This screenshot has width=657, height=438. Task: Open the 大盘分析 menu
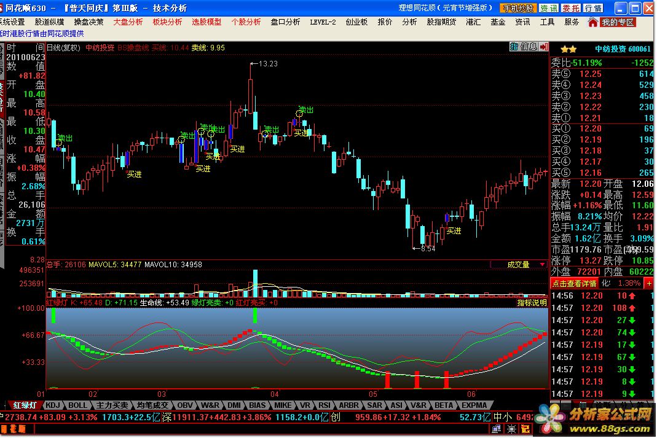(x=128, y=22)
